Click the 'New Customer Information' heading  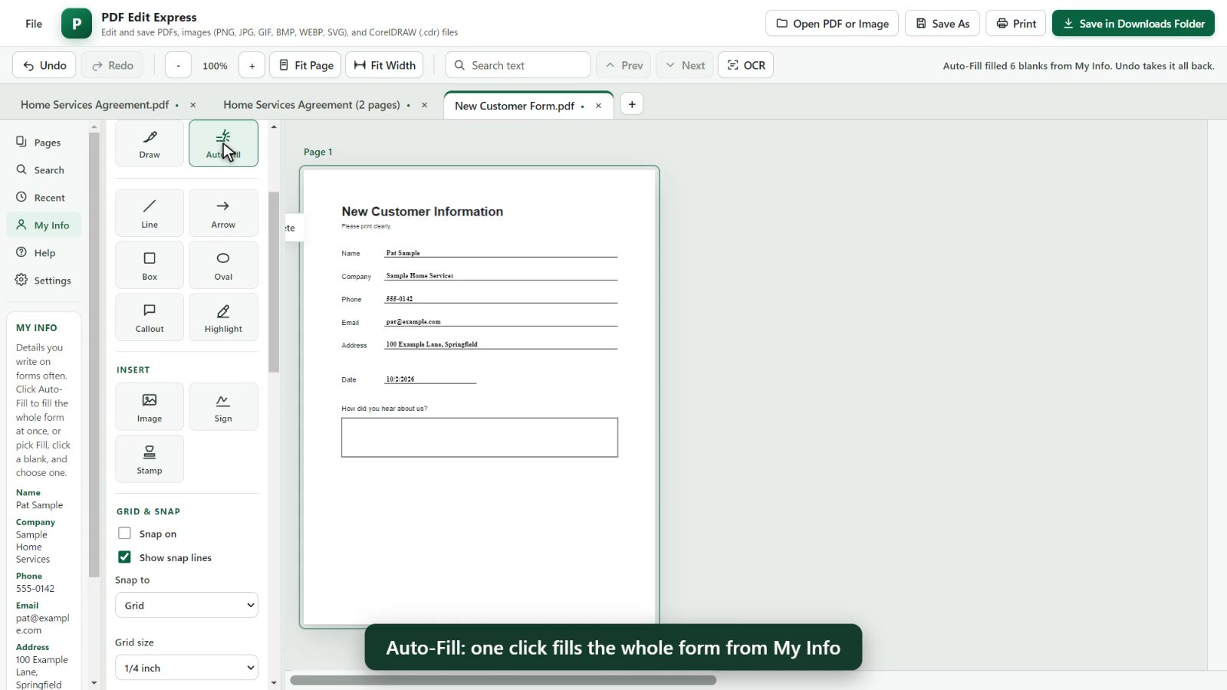[423, 212]
